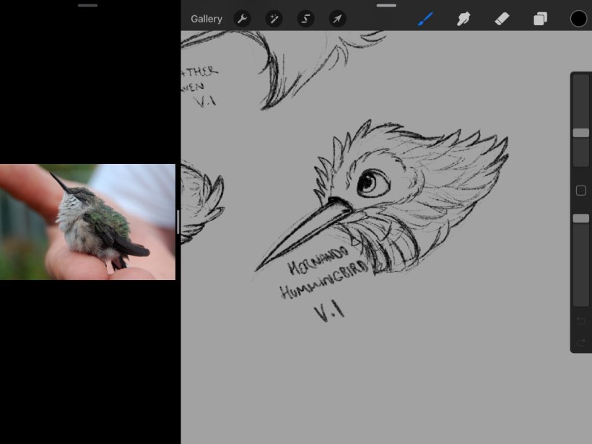Open the Adjustments magic wand menu
Image resolution: width=592 pixels, height=444 pixels.
pyautogui.click(x=274, y=19)
